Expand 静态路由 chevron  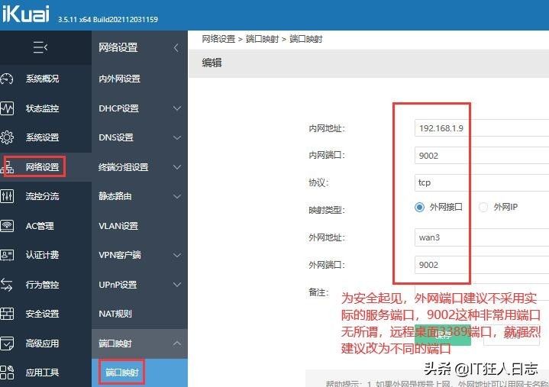(x=177, y=196)
